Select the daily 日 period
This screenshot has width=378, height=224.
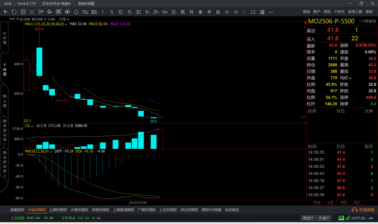pos(174,12)
